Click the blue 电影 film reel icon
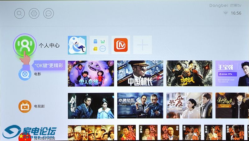The width and height of the screenshot is (249, 141). pos(25,74)
